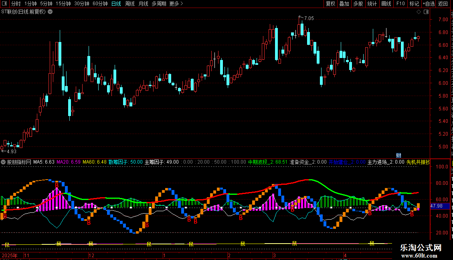Click 准备资金_2: 0.00 label

[x=308, y=162]
